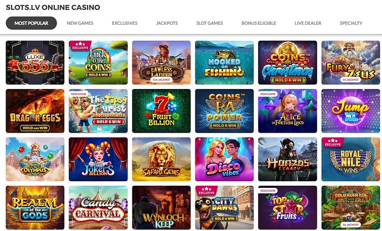Click the Most Popular tab button
This screenshot has width=382, height=231.
tap(32, 23)
